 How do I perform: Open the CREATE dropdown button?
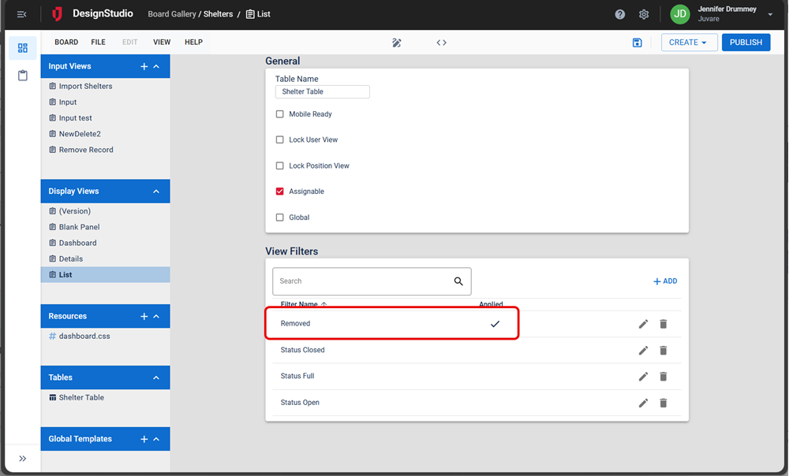(x=689, y=43)
